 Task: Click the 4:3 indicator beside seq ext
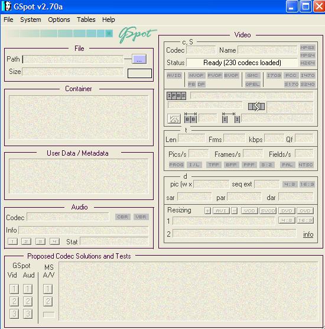click(x=290, y=185)
